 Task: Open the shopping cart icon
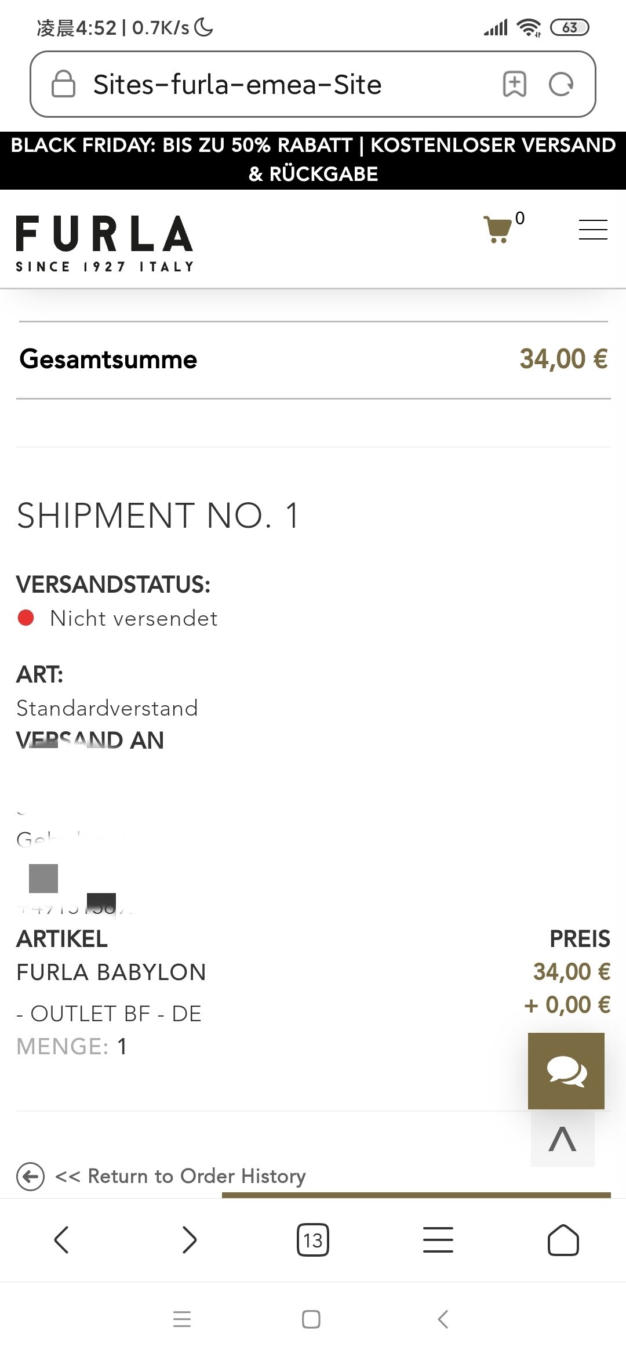498,230
